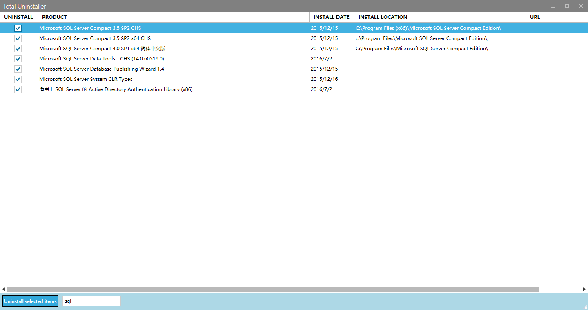The width and height of the screenshot is (588, 310).
Task: Uncheck Database Publishing Wizard 1.4 checkbox
Action: tap(18, 69)
